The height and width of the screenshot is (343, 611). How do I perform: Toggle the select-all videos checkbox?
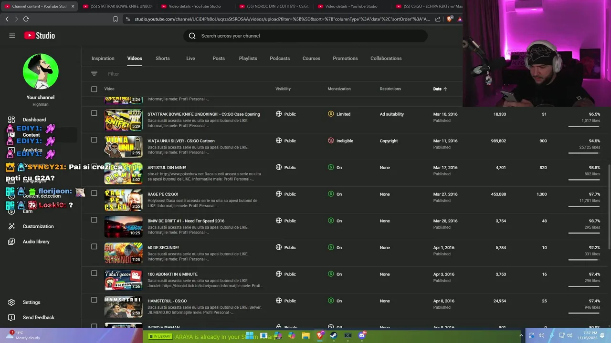click(x=94, y=89)
